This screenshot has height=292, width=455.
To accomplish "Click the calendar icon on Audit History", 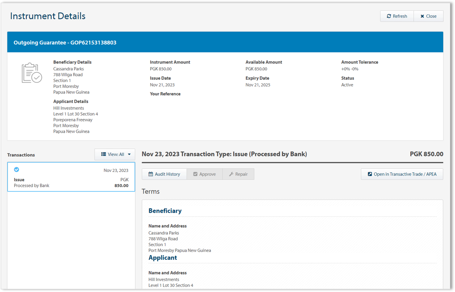I will pyautogui.click(x=151, y=174).
